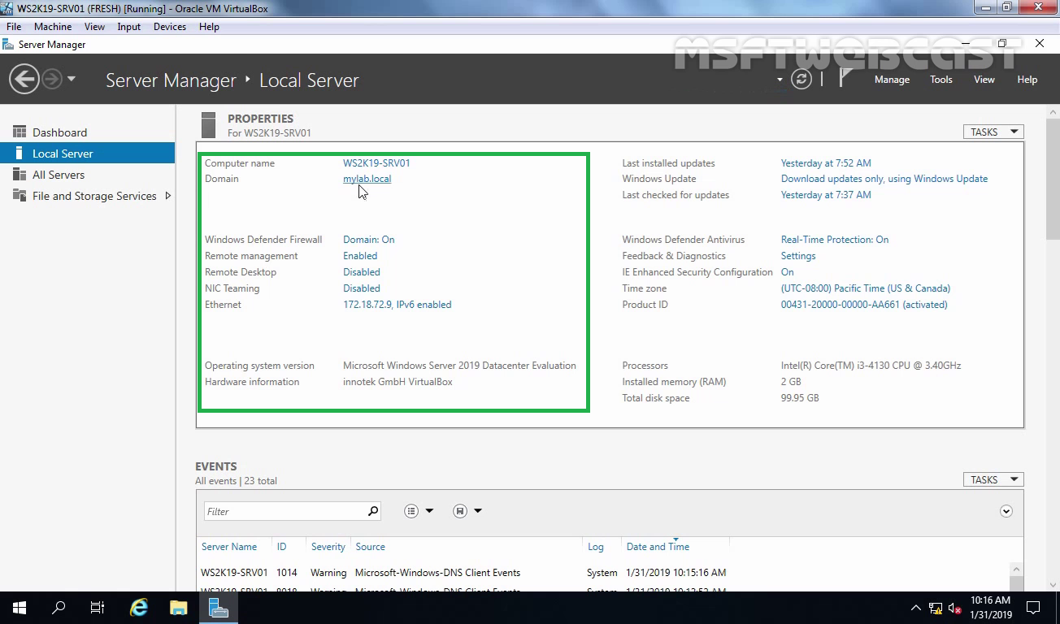Click IE Enhanced Security Configuration On link
This screenshot has height=624, width=1060.
(x=788, y=272)
